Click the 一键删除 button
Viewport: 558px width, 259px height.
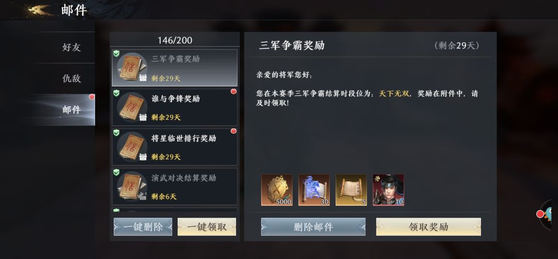[143, 226]
